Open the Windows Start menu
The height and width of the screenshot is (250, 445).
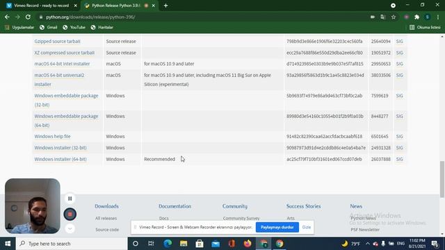pos(8,244)
